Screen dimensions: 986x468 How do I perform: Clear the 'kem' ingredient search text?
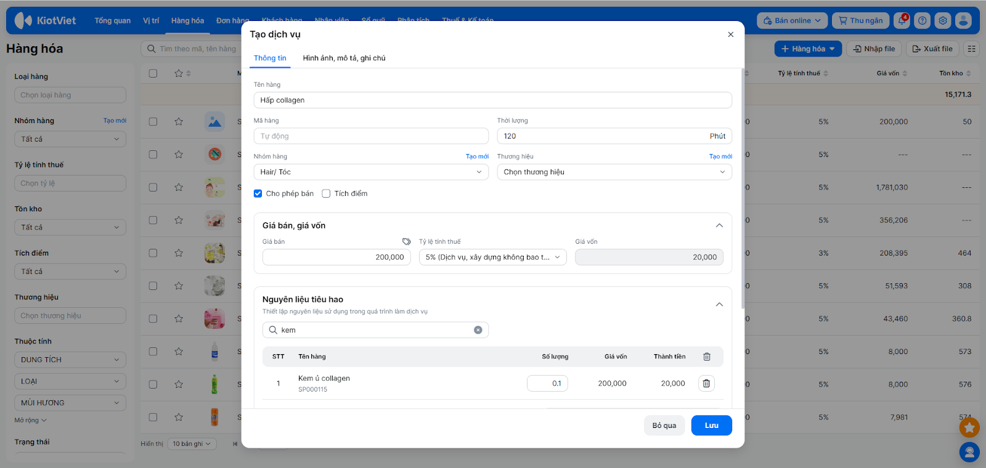(478, 330)
